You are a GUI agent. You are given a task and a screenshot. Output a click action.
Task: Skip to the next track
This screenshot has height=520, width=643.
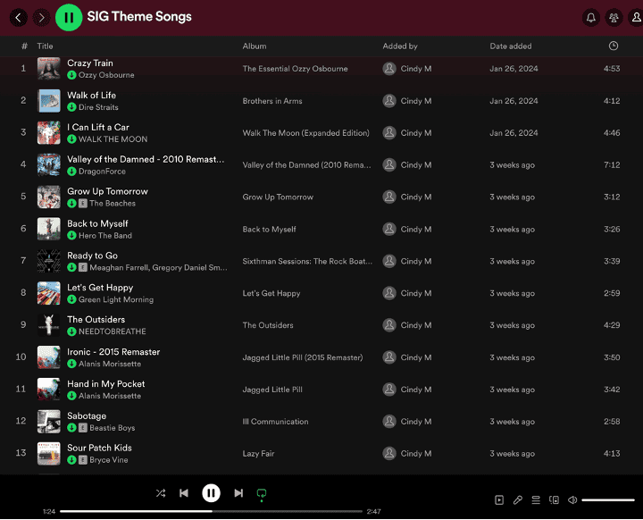(x=238, y=492)
